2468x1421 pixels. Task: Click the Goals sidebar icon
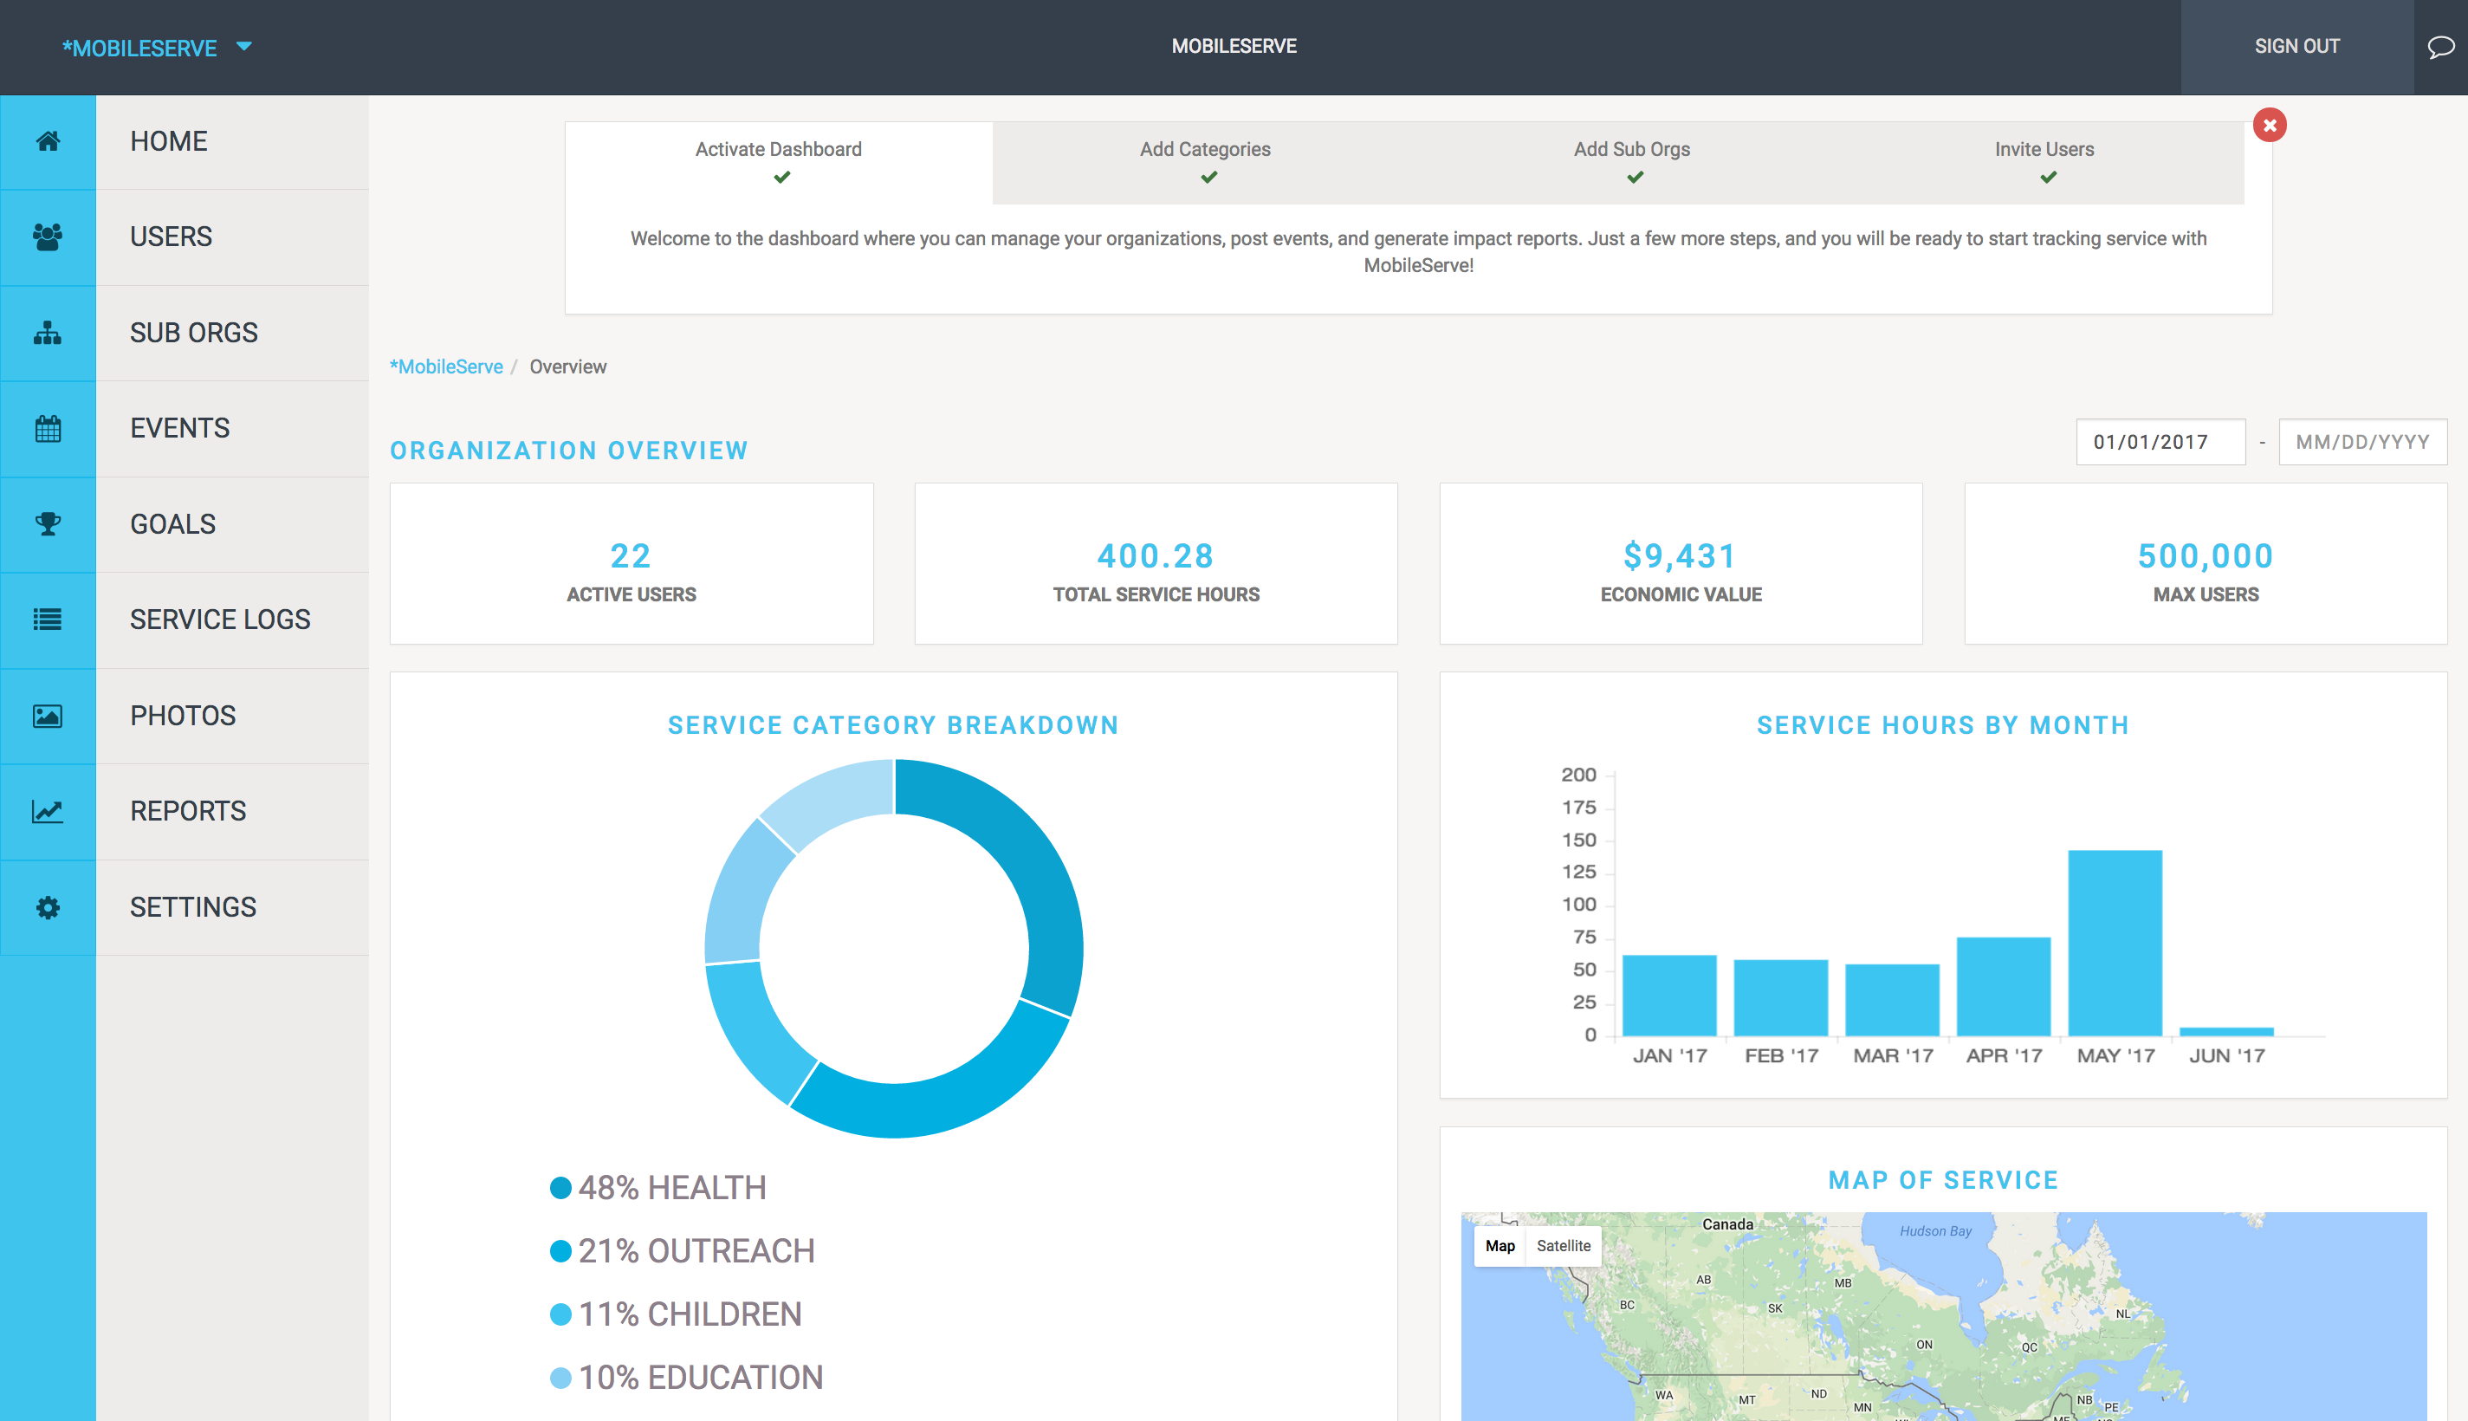[48, 524]
